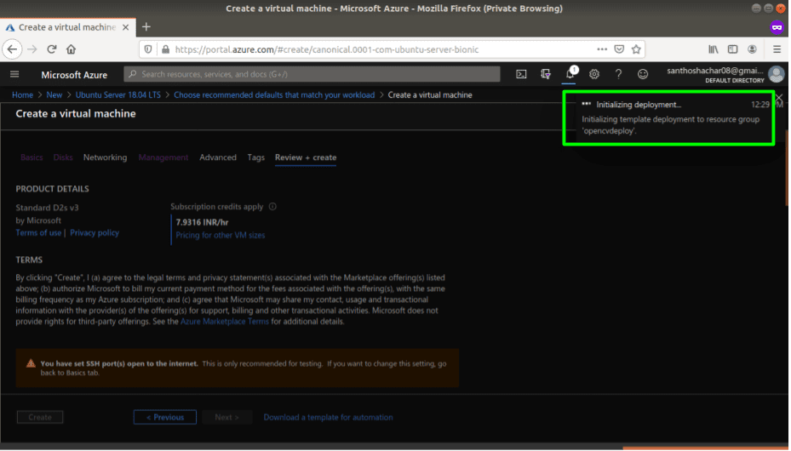Open the Azure notifications bell
The height and width of the screenshot is (451, 791).
(570, 74)
